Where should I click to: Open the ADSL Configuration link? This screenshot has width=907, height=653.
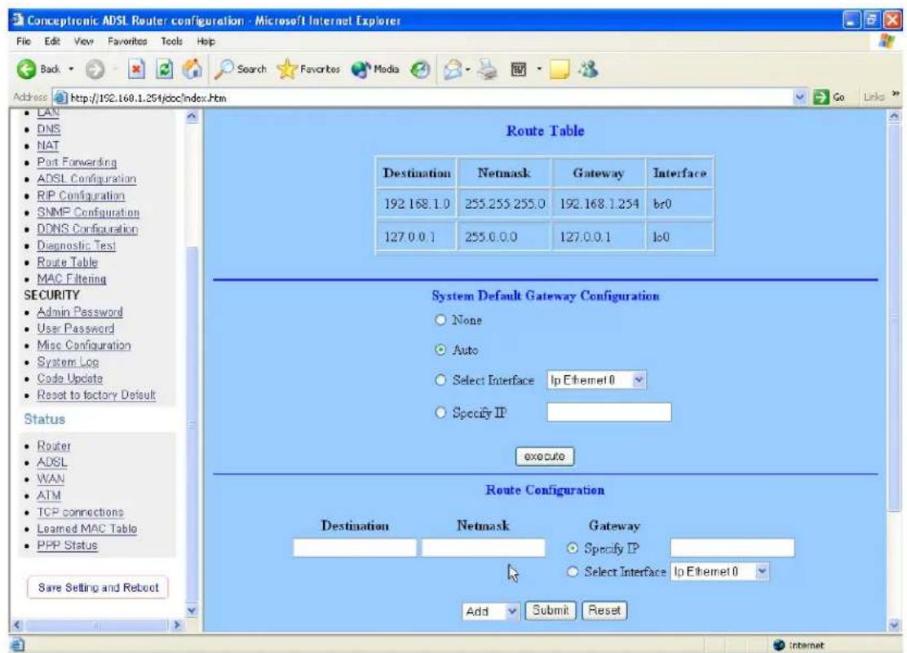tap(86, 179)
